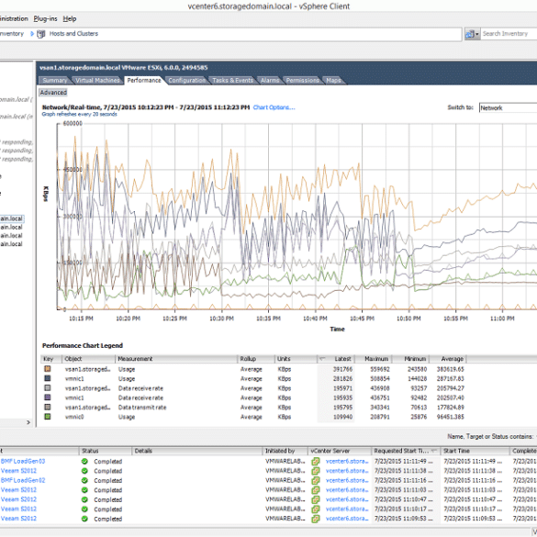The image size is (537, 537).
Task: Select average value 383619.65
Action: click(450, 369)
